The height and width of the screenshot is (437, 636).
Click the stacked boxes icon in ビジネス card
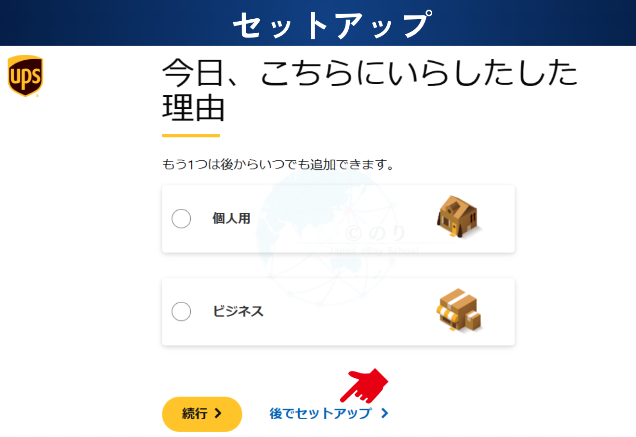point(459,310)
